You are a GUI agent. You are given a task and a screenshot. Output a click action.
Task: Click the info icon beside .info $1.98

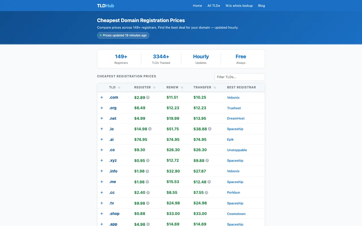(147, 171)
